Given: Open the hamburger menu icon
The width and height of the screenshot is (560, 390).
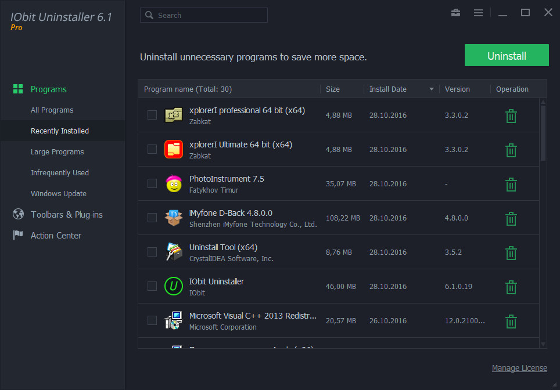Looking at the screenshot, I should coord(478,12).
